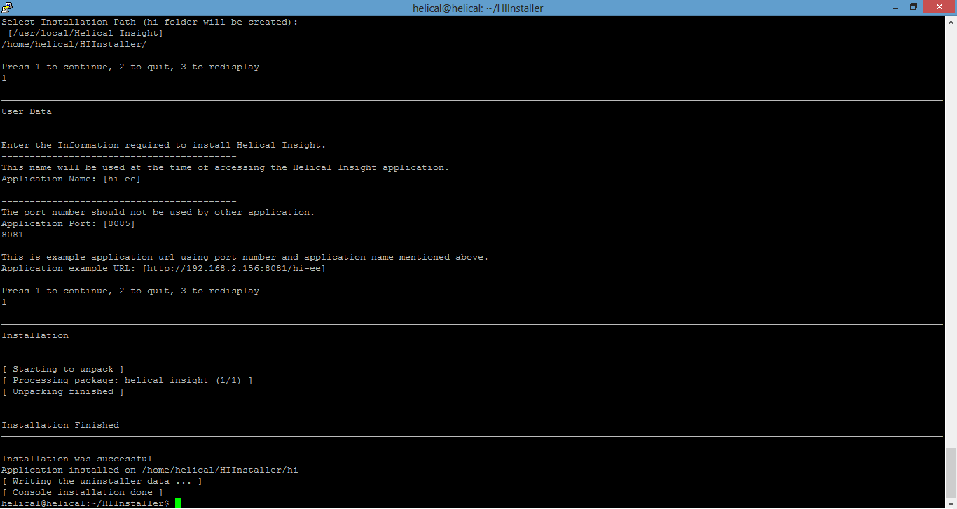957x509 pixels.
Task: Click the vertical scrollbar thumb
Action: [951, 473]
